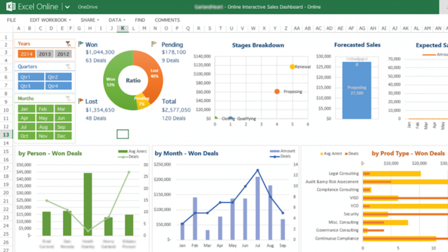Click the yellow flag beside Pending
The width and height of the screenshot is (448, 252).
(154, 44)
